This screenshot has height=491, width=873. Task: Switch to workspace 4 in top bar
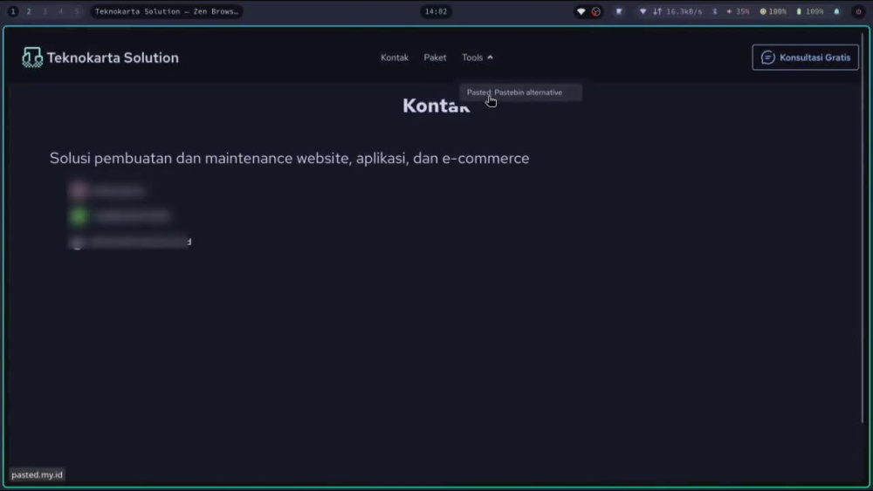click(x=61, y=11)
